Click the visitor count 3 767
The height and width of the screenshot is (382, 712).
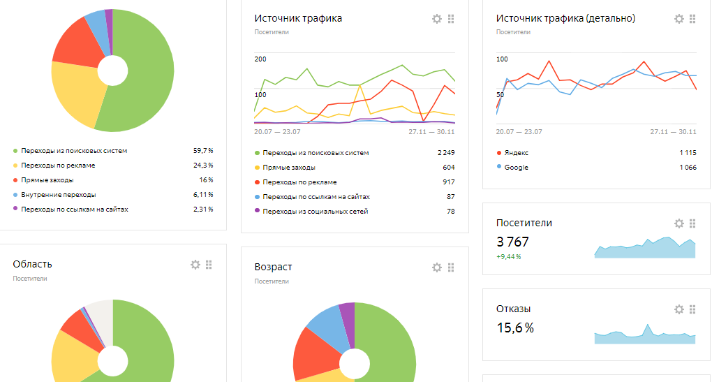click(512, 242)
